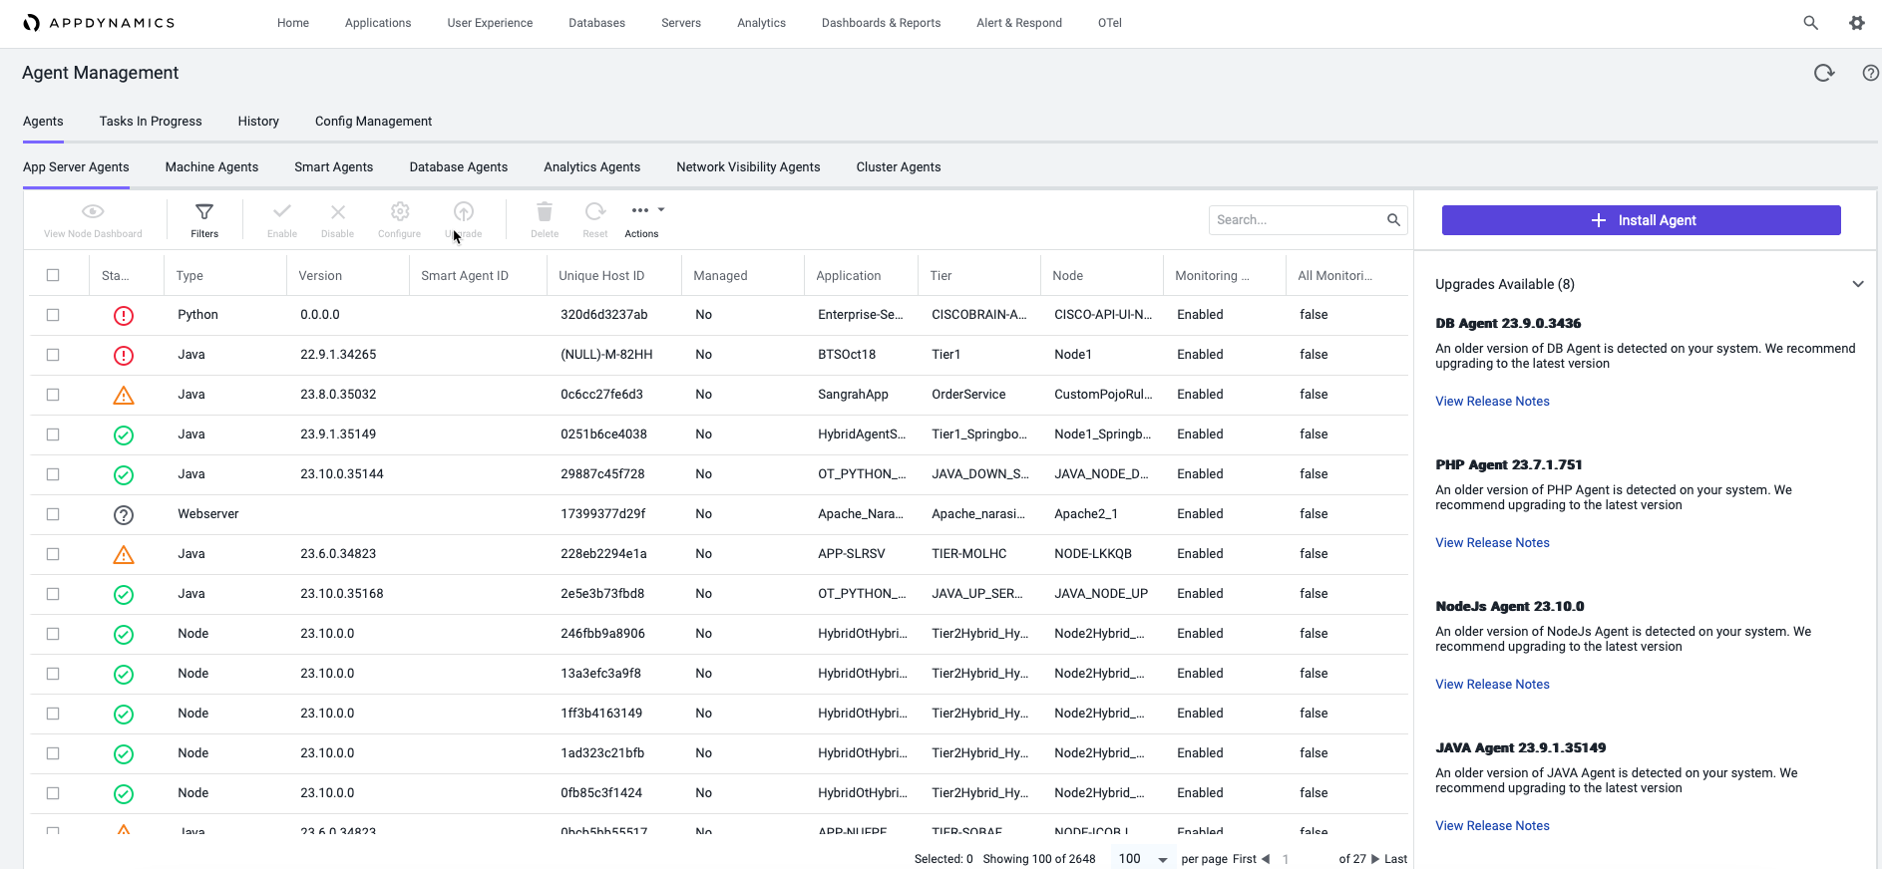Click the Delete trash toolbar icon
1882x869 pixels.
(x=545, y=211)
